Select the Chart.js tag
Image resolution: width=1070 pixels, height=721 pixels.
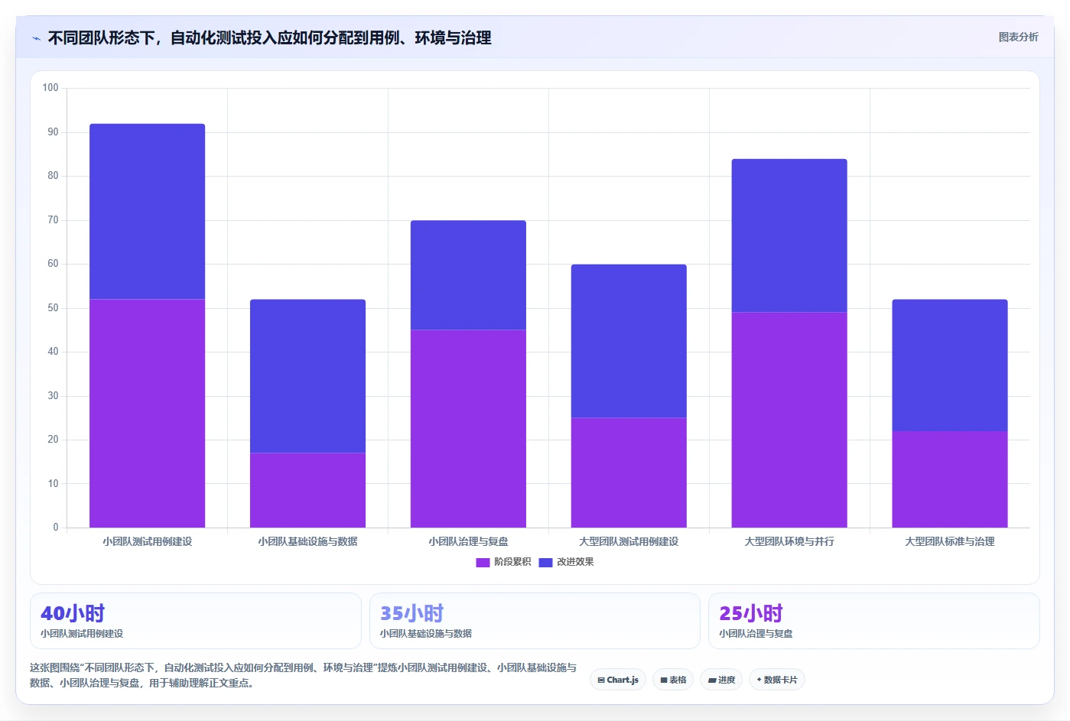coord(618,680)
